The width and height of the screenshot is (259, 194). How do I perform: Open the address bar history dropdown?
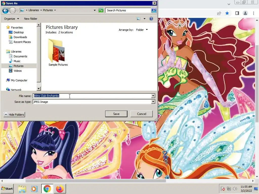pyautogui.click(x=95, y=10)
